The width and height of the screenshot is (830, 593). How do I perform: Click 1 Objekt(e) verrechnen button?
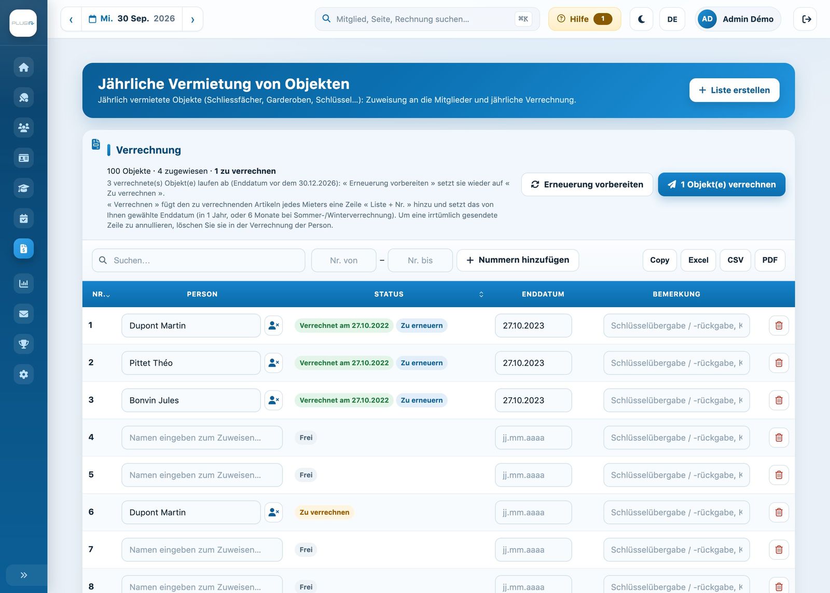point(722,185)
